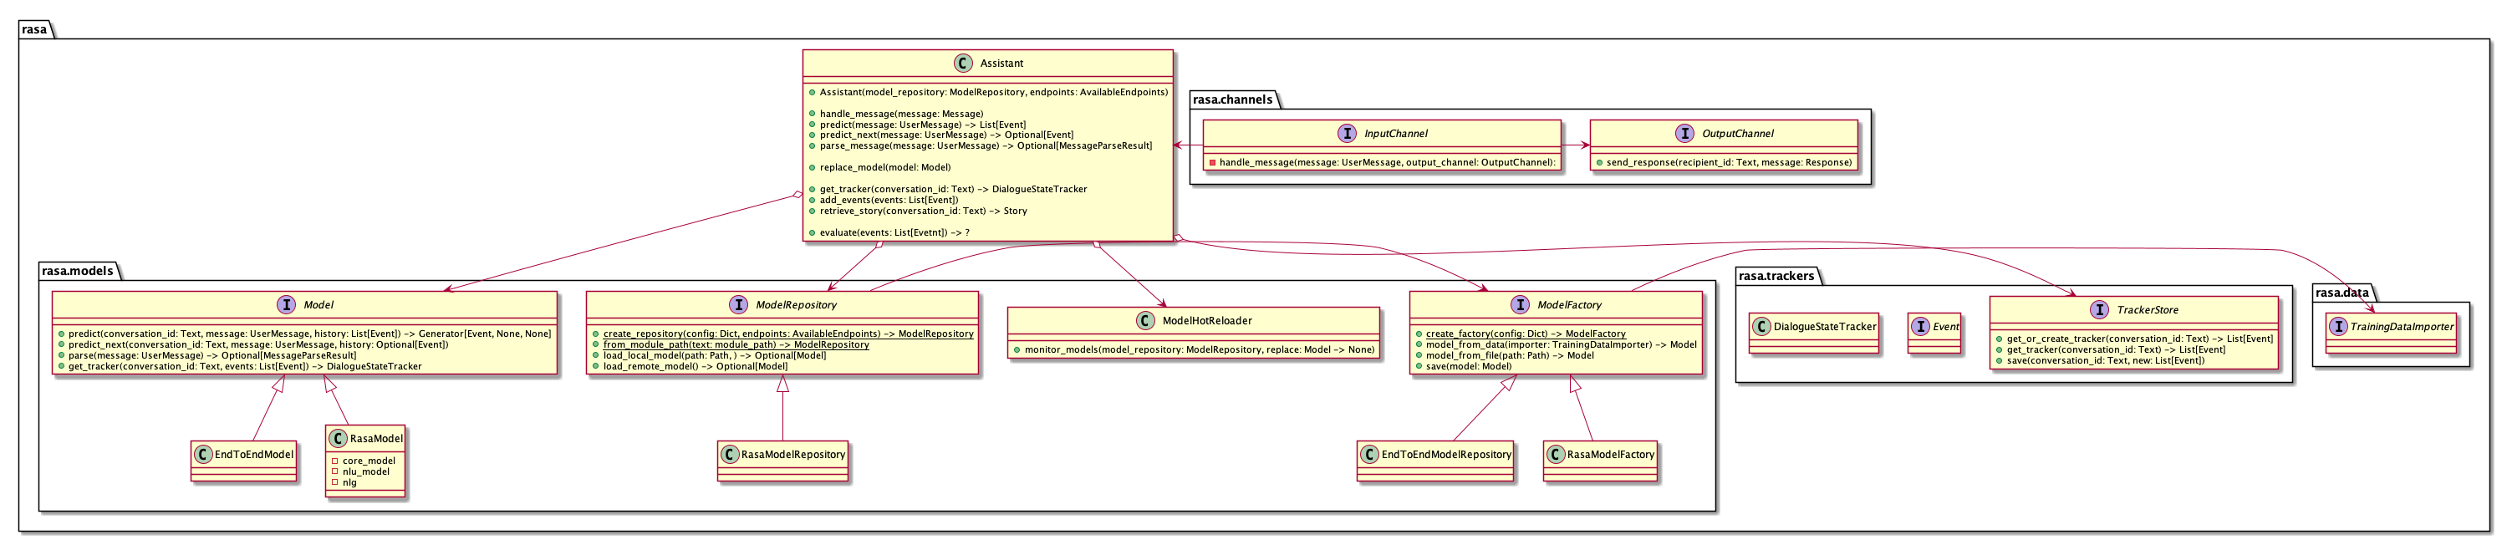Click the class icon beside RasaModelFactory
The image size is (2507, 540).
point(1555,455)
